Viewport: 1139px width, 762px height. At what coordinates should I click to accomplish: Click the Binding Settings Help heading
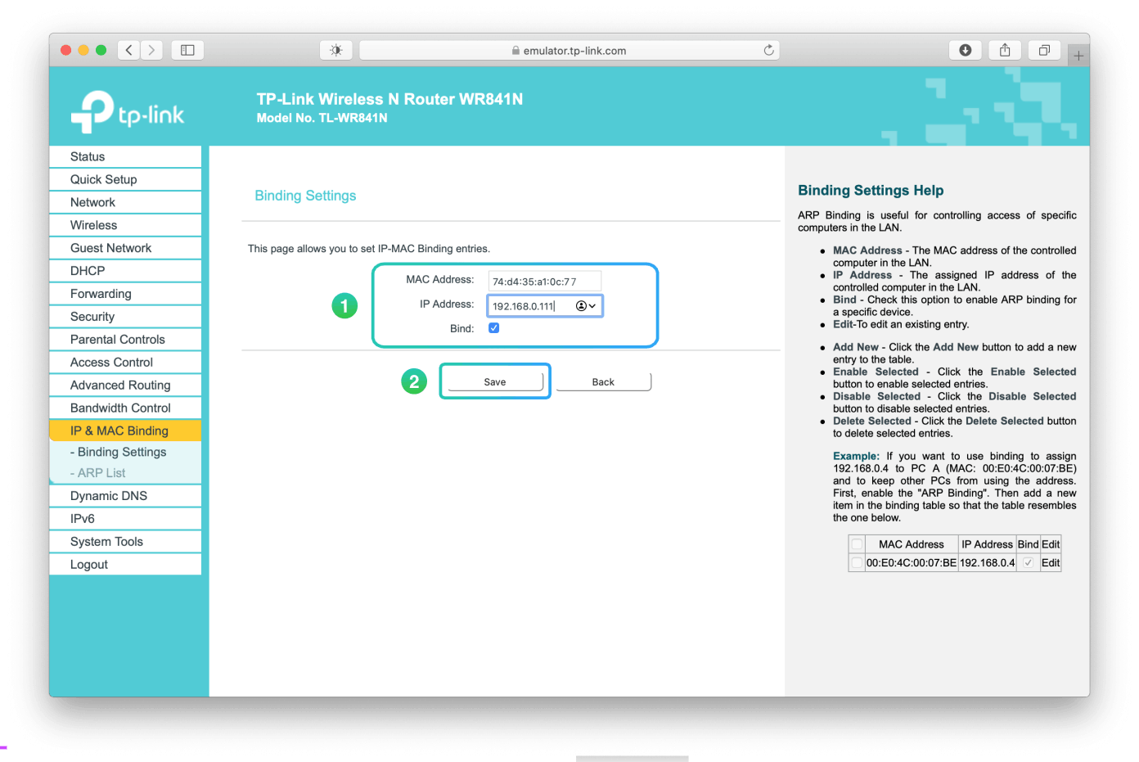click(871, 190)
